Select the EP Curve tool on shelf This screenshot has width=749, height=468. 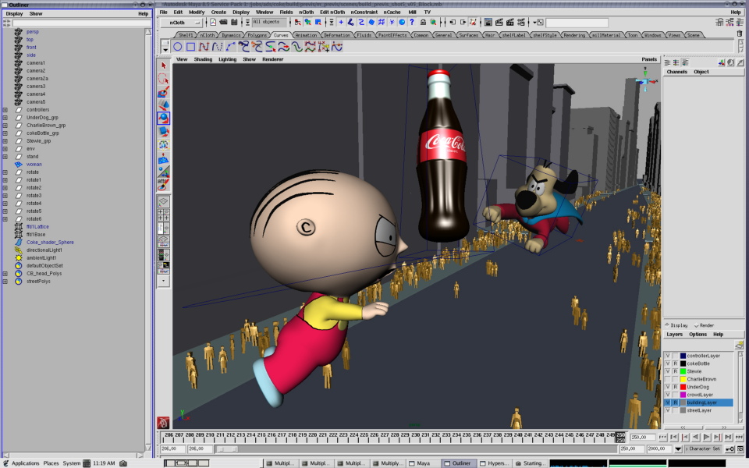(218, 47)
